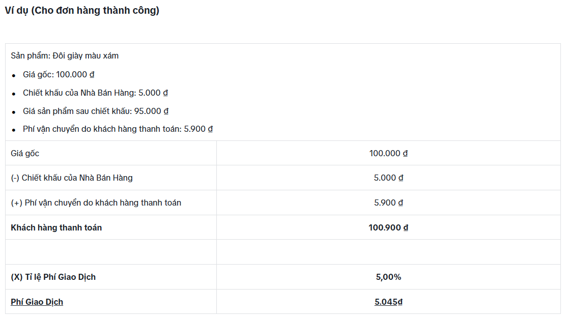Image resolution: width=566 pixels, height=317 pixels.
Task: Open the underlined "Phí Giao Dịch" link
Action: 37,302
